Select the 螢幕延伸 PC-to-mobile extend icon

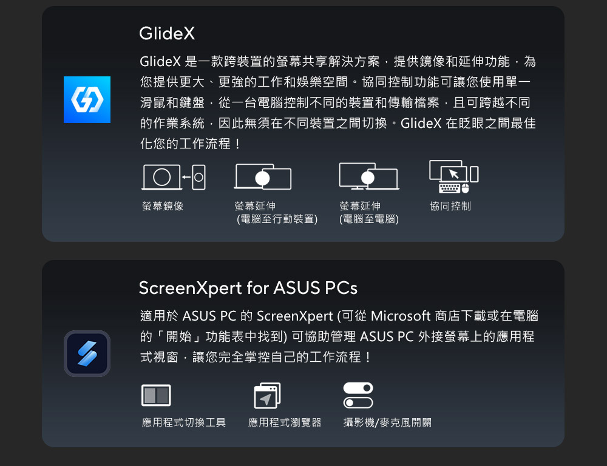pos(263,176)
